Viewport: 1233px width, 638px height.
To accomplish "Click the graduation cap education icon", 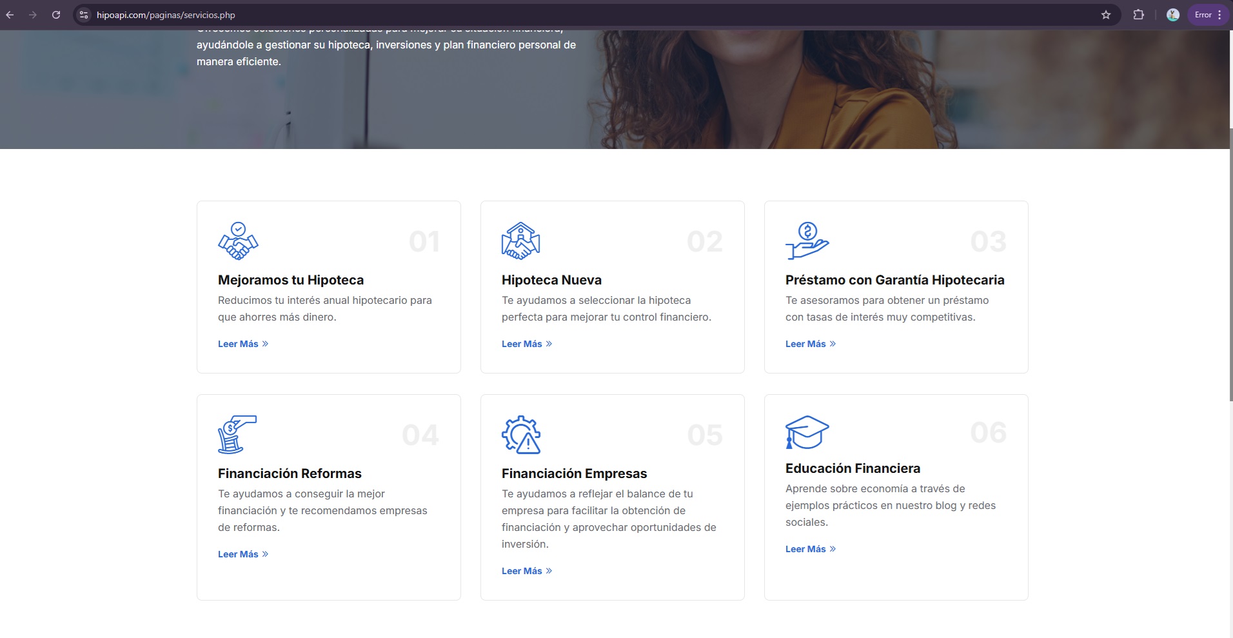I will click(x=807, y=432).
